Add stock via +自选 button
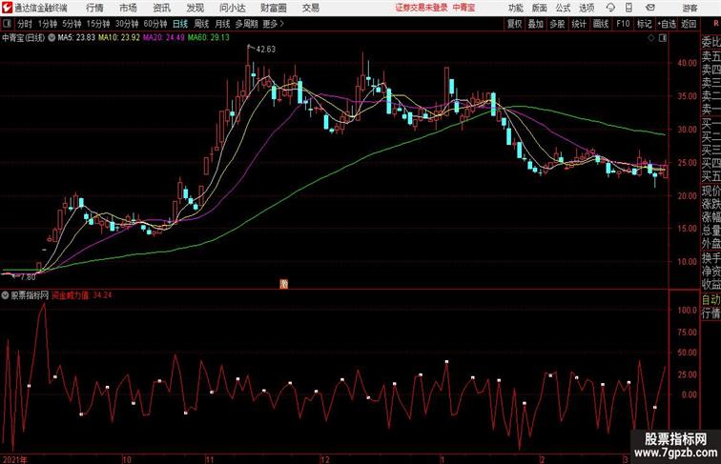 point(667,24)
